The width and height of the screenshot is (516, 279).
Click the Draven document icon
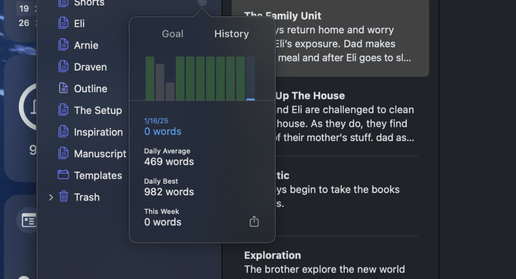pyautogui.click(x=63, y=66)
